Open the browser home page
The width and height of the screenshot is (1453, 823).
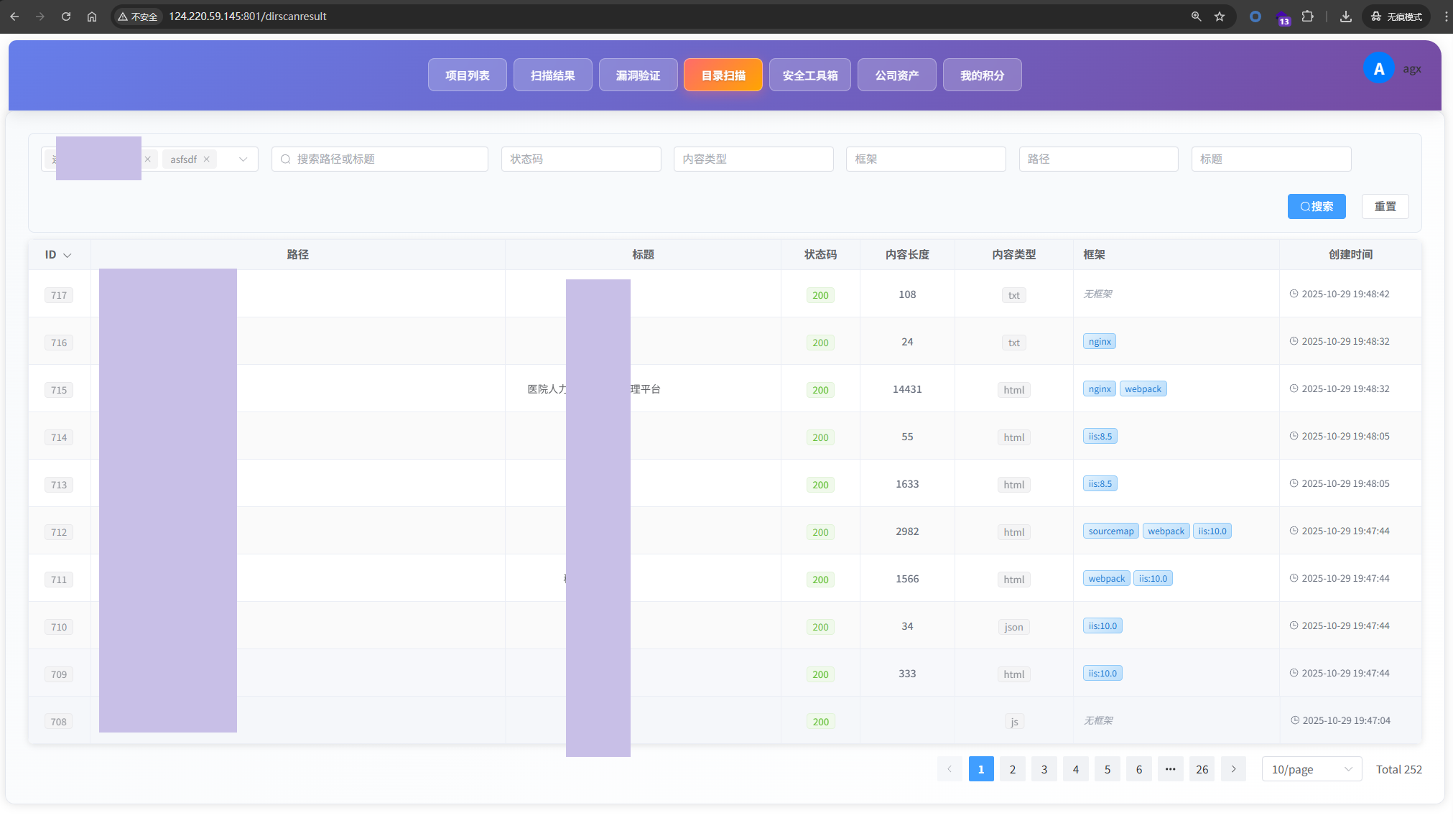coord(92,17)
